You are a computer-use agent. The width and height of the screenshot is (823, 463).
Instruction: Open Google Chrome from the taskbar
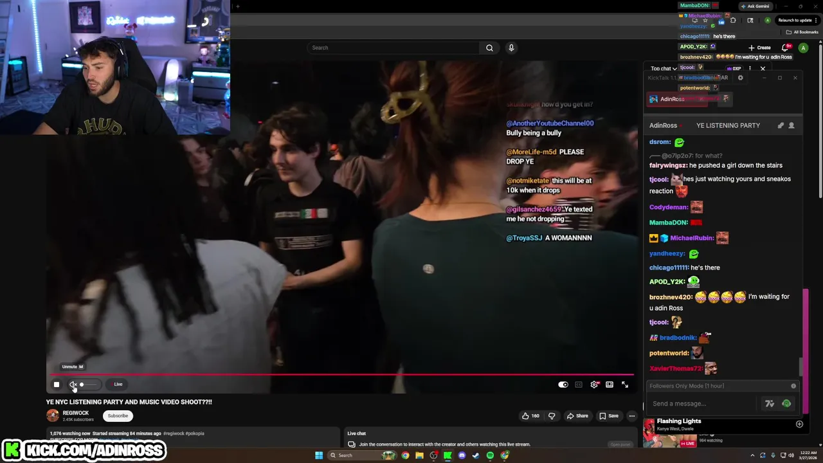tap(405, 455)
